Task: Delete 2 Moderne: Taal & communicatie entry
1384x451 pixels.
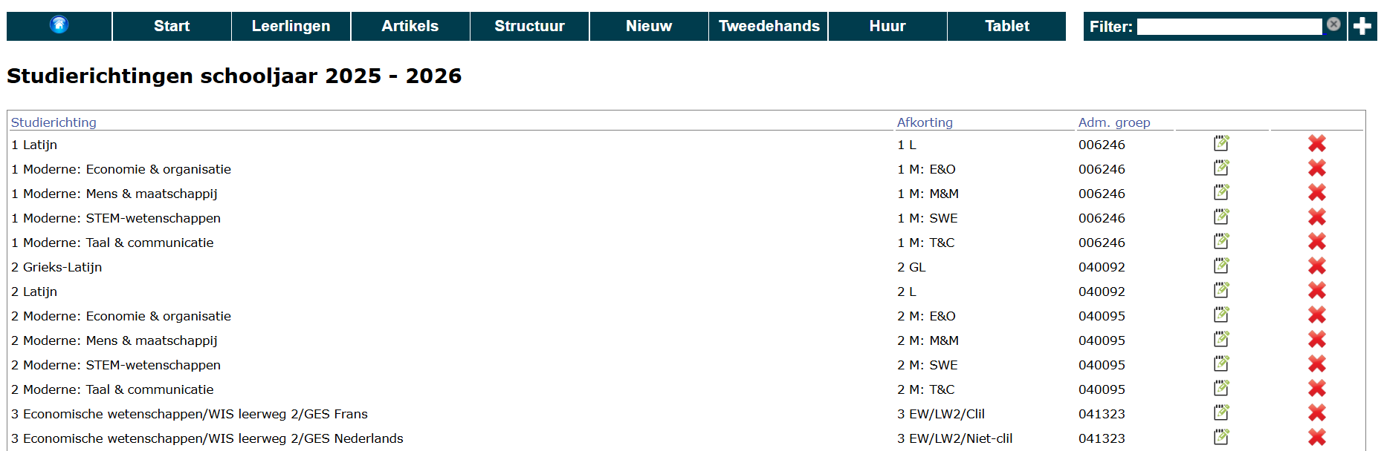Action: pos(1316,388)
